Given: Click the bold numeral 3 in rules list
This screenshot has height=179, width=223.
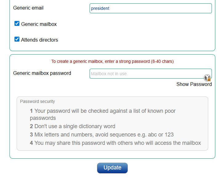Looking at the screenshot, I should click(x=31, y=135).
